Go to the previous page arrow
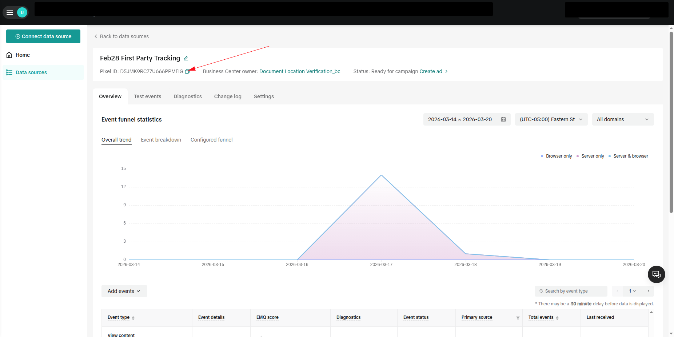674x337 pixels. pyautogui.click(x=617, y=291)
